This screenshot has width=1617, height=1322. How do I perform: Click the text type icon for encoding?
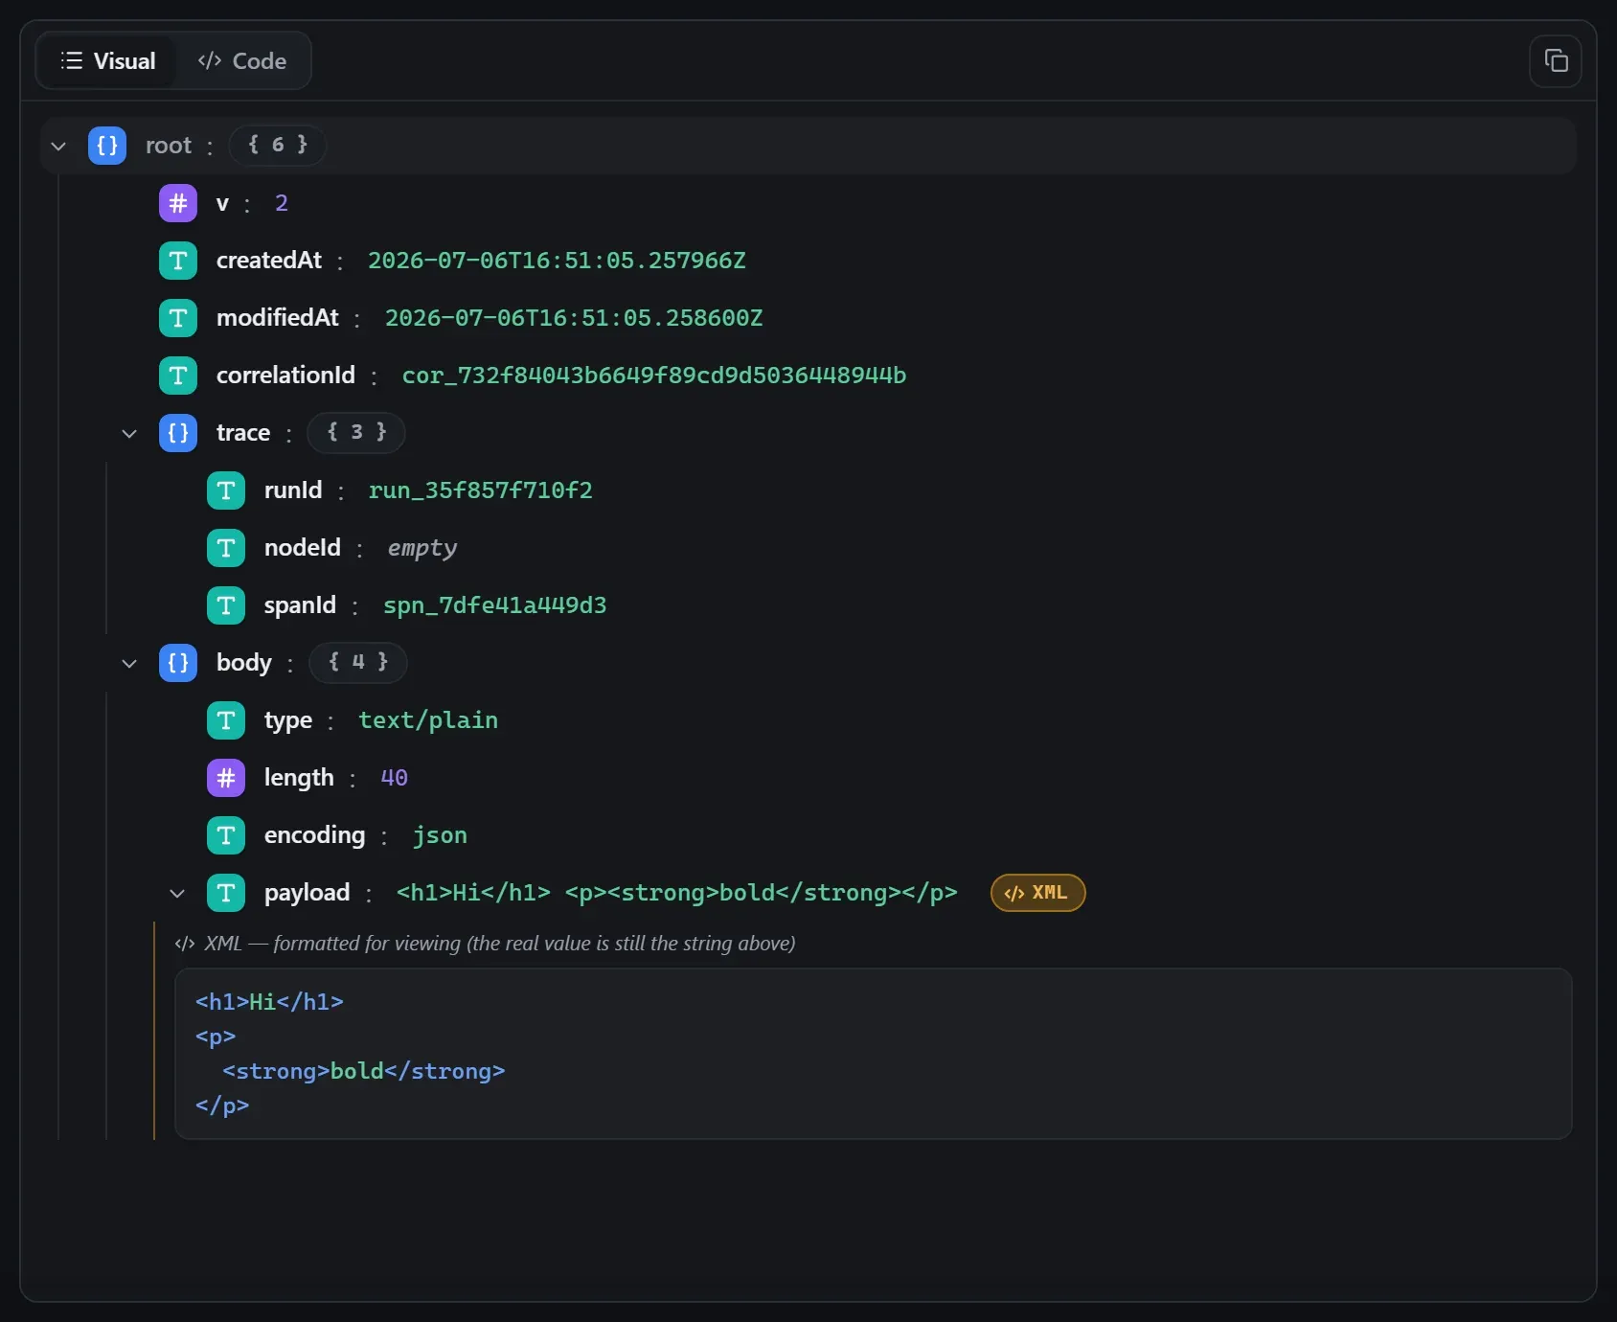tap(226, 835)
